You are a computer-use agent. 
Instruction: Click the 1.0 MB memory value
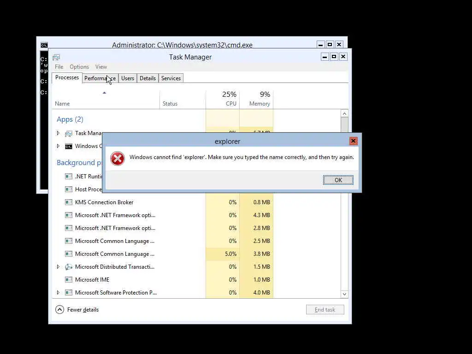click(x=262, y=280)
